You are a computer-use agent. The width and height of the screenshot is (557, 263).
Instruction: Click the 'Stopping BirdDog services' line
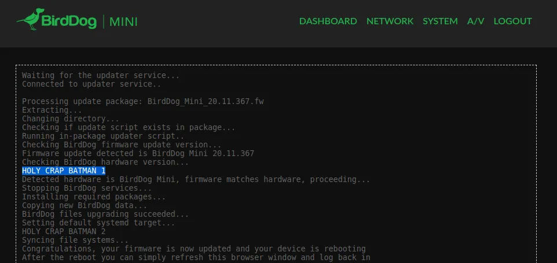click(87, 188)
